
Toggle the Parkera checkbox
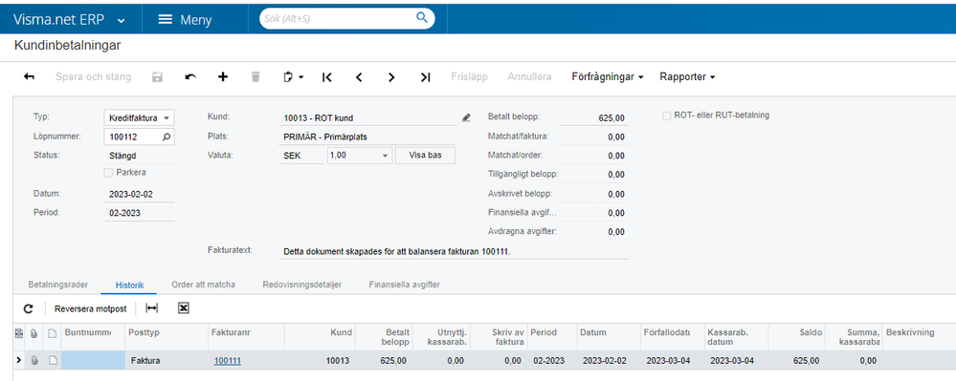pos(108,173)
